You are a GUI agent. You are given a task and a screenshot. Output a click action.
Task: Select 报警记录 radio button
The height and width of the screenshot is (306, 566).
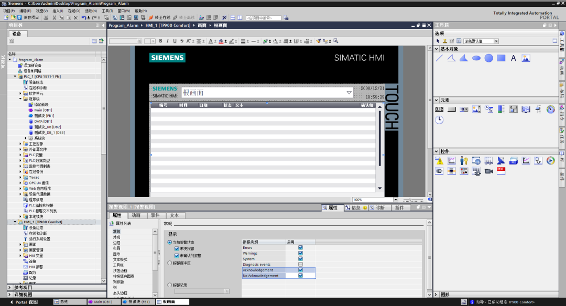(170, 285)
